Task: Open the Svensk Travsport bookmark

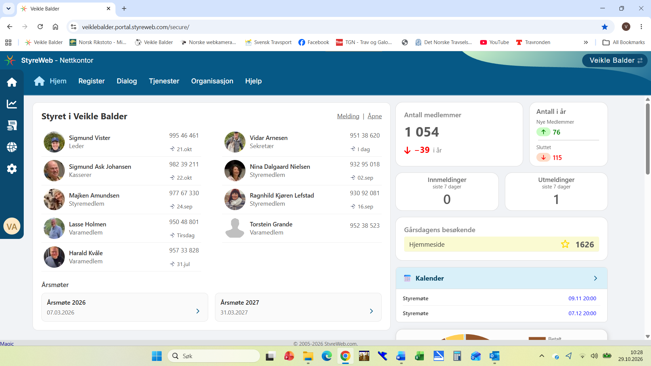Action: [268, 42]
